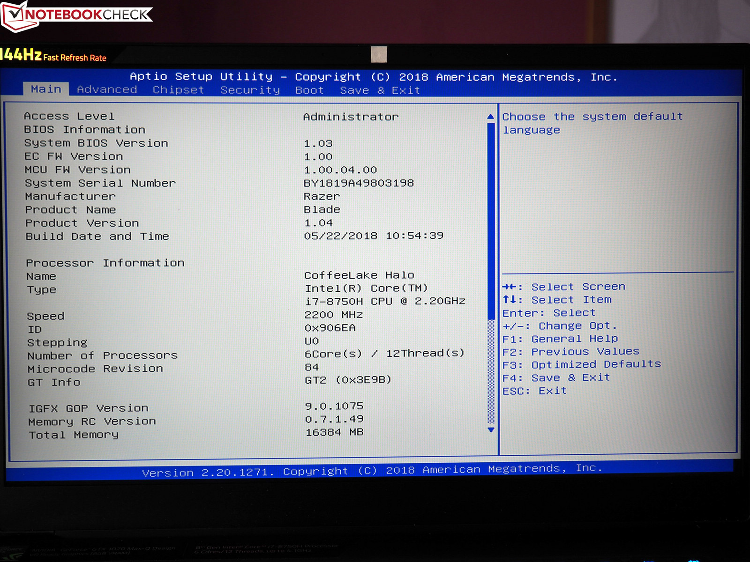Click the F3: Optimized Defaults hint

pyautogui.click(x=582, y=364)
